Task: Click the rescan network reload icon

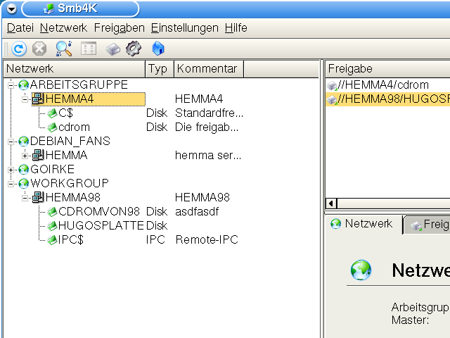Action: point(19,49)
